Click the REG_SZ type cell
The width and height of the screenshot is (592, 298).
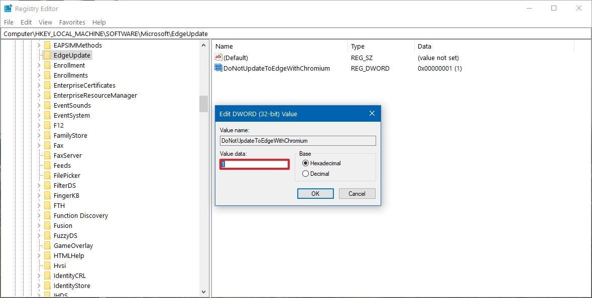click(x=362, y=58)
